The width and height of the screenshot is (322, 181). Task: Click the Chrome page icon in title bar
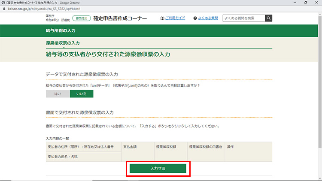pyautogui.click(x=3, y=3)
